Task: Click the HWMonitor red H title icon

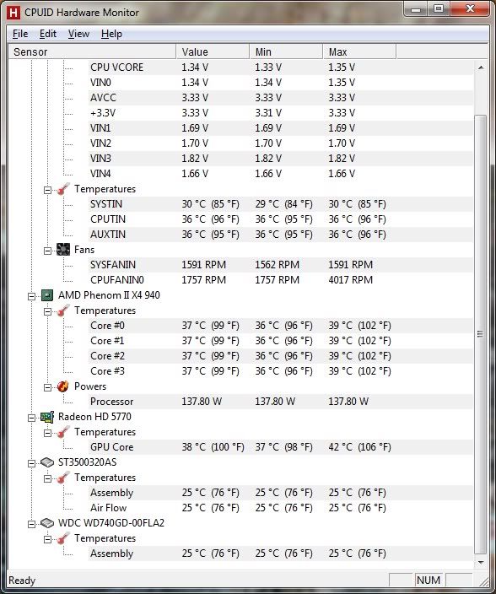Action: click(x=13, y=13)
